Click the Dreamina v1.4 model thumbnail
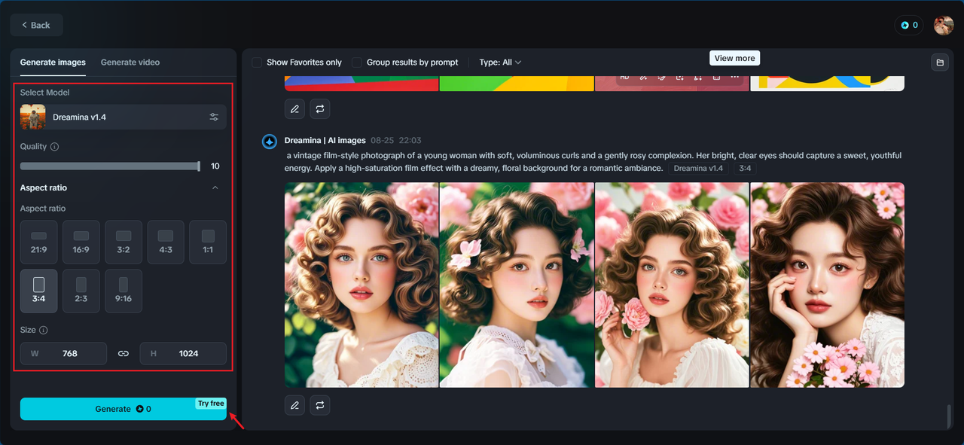 click(33, 117)
